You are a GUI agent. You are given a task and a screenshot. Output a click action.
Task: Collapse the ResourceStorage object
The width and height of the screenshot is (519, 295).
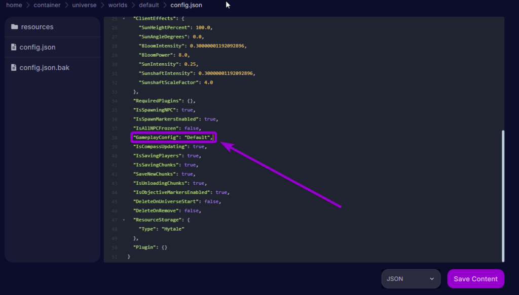pos(123,220)
